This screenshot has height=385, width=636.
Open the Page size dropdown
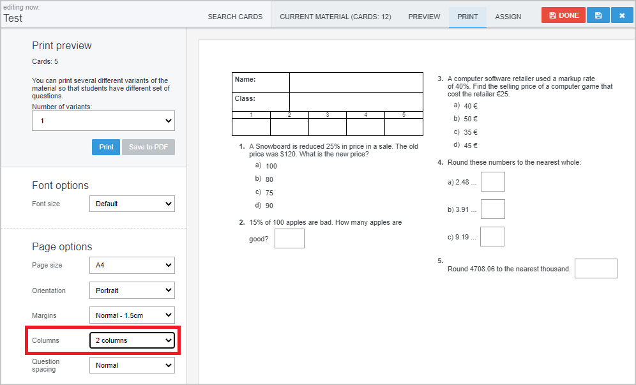click(132, 265)
